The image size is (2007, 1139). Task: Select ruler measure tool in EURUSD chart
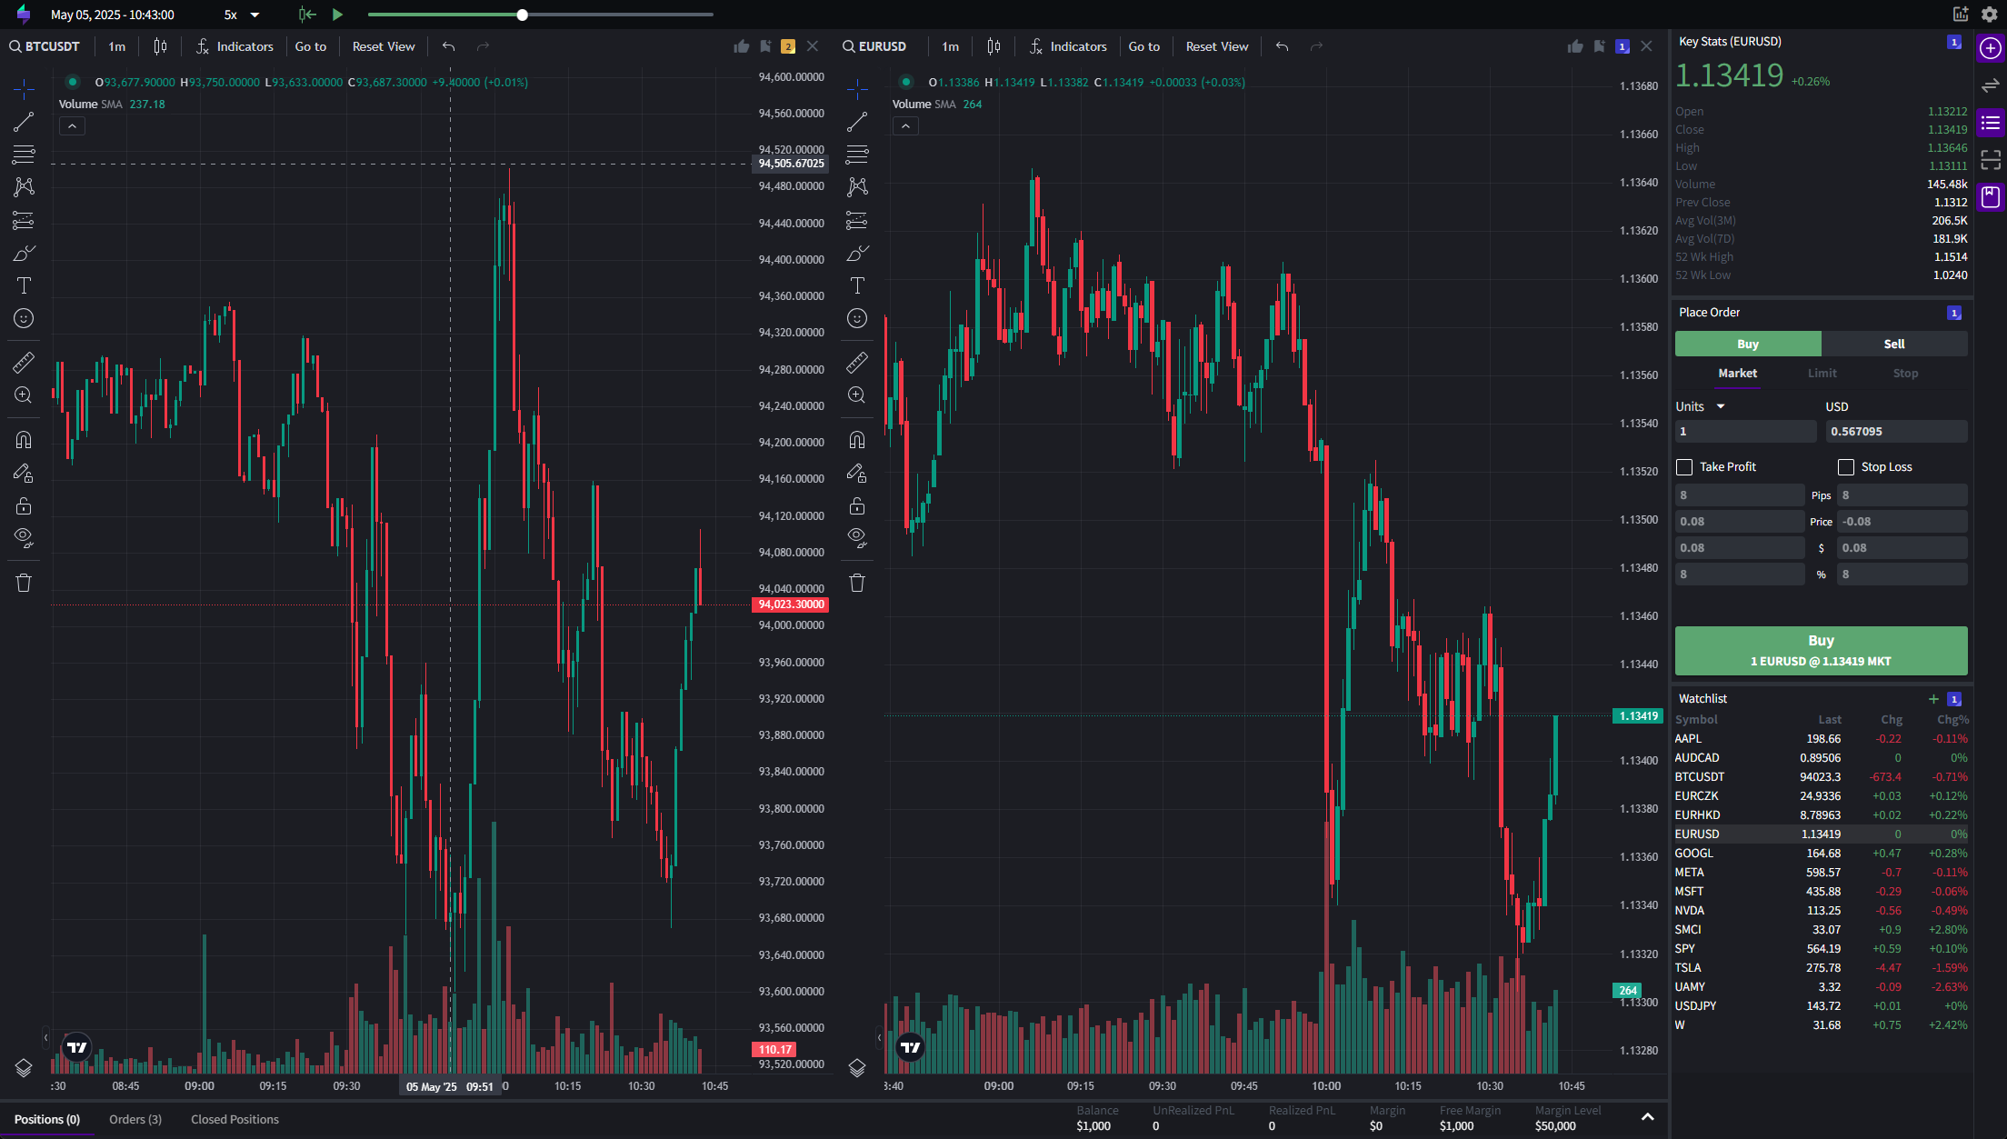point(857,363)
